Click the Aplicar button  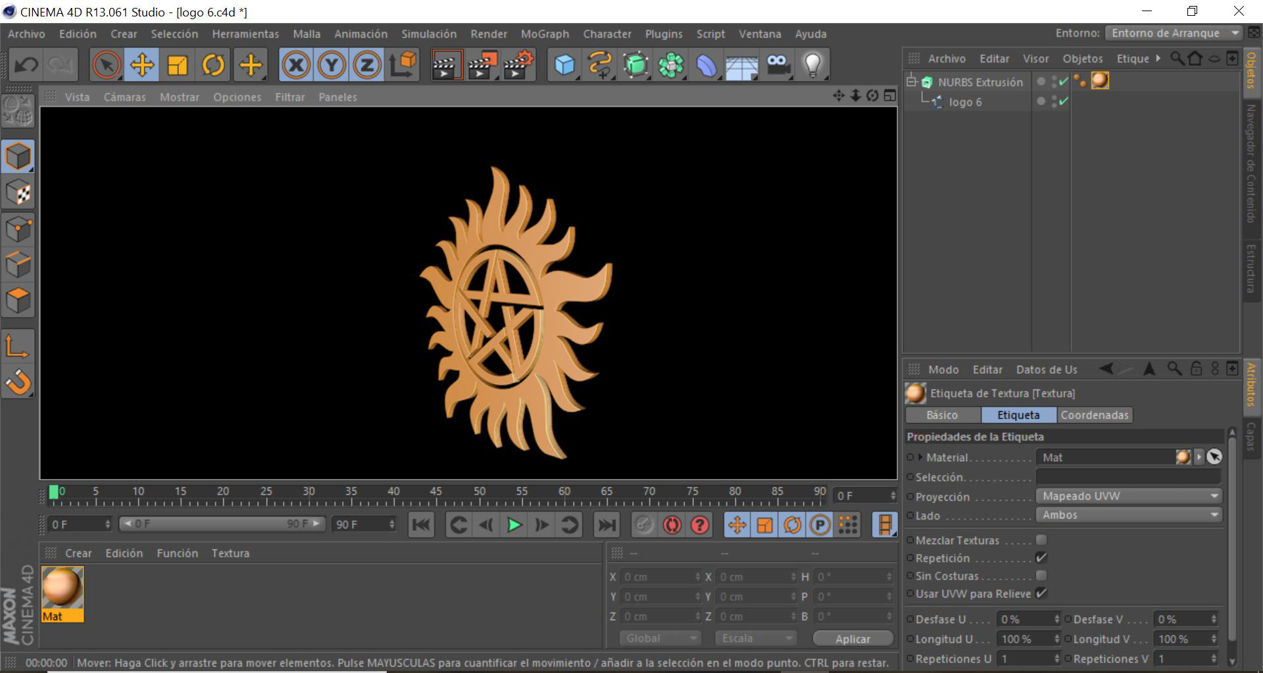click(853, 639)
